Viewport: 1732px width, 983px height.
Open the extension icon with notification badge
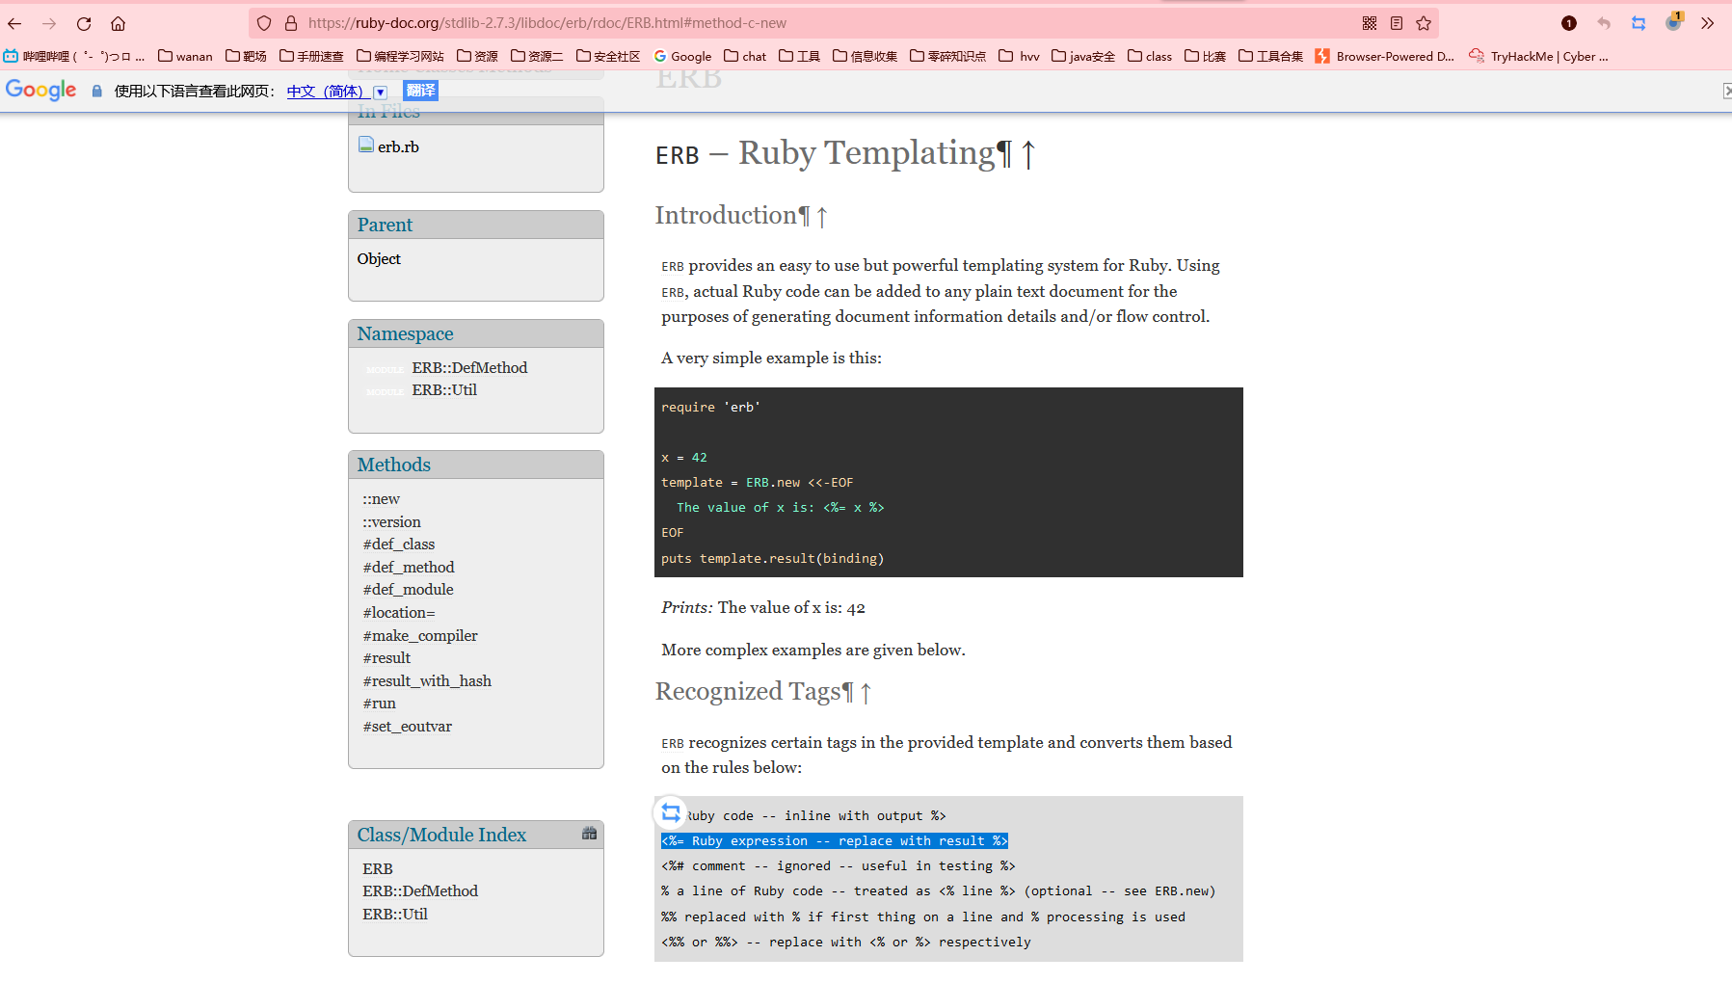click(x=1673, y=21)
